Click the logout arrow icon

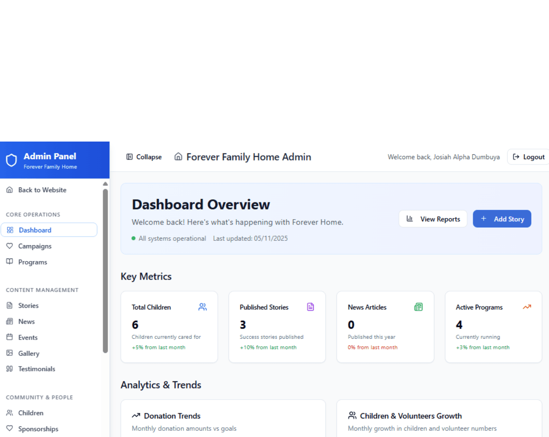[516, 157]
